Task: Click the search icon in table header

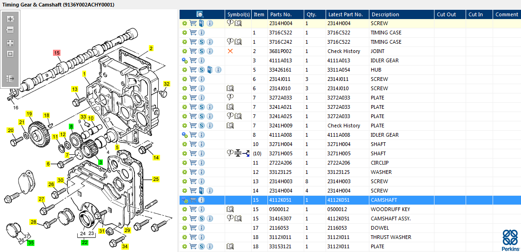Action: [x=200, y=14]
